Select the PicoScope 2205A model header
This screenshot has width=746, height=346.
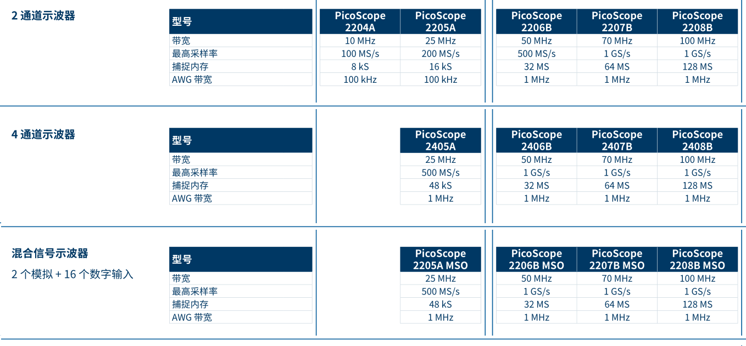pyautogui.click(x=441, y=21)
